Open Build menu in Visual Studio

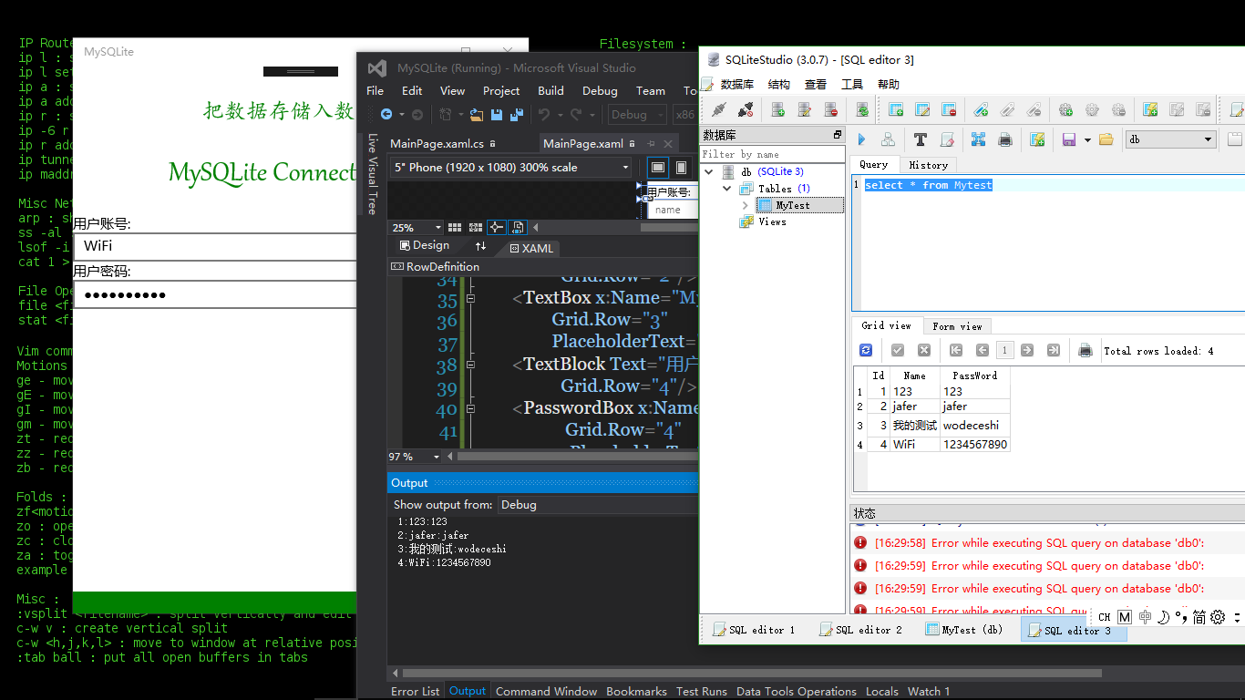550,90
